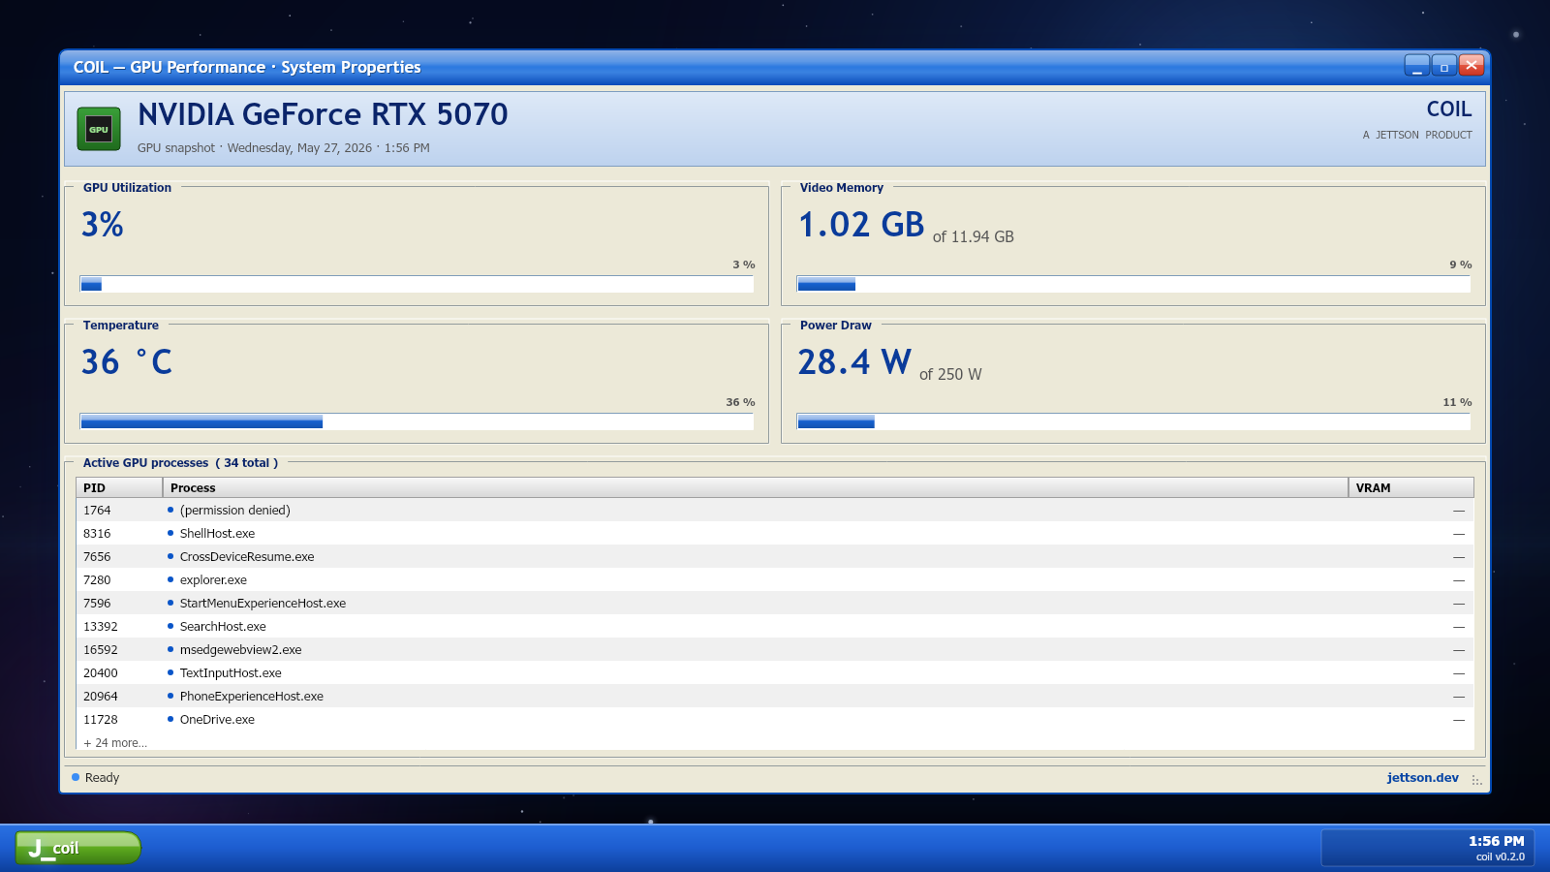Click the window title bar text
Image resolution: width=1550 pixels, height=872 pixels.
pos(247,67)
